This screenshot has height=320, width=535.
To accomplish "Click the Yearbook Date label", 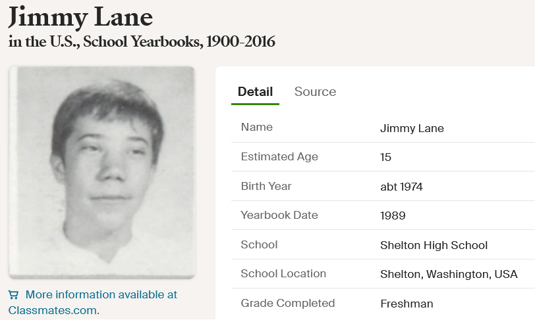I will click(x=279, y=216).
